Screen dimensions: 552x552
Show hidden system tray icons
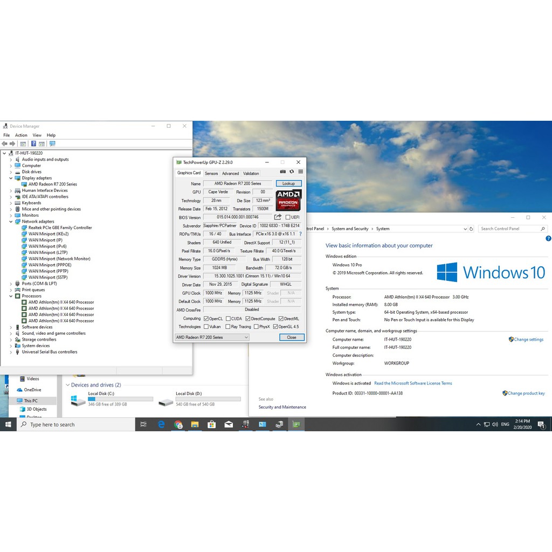478,424
